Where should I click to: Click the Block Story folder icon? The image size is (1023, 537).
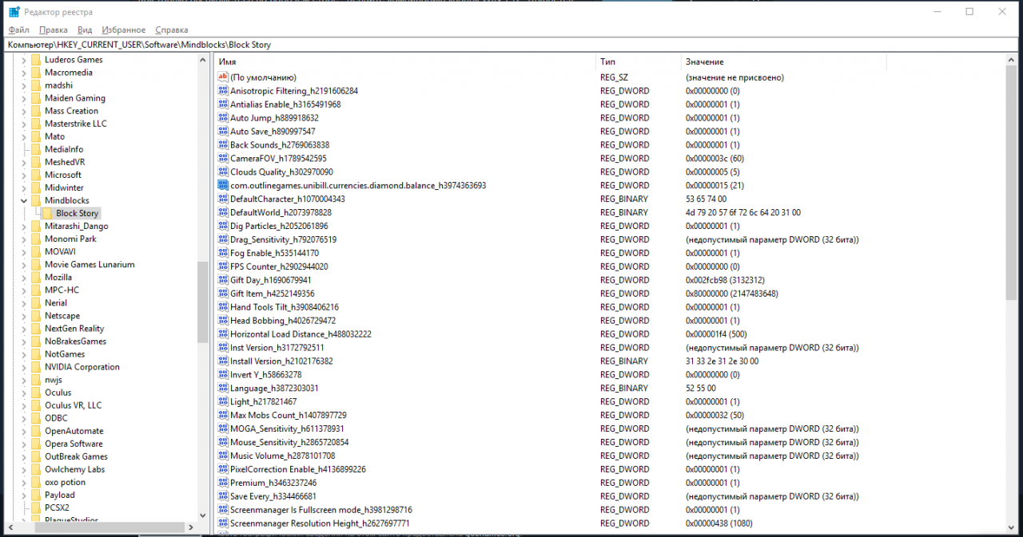[47, 213]
